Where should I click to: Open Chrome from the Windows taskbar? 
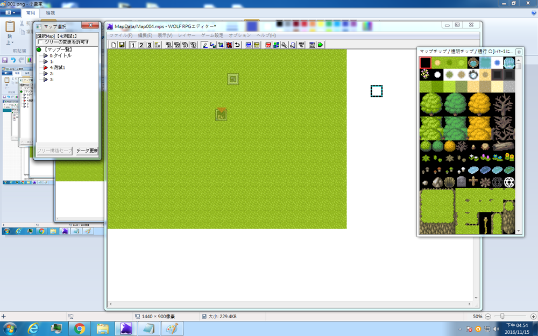click(79, 327)
